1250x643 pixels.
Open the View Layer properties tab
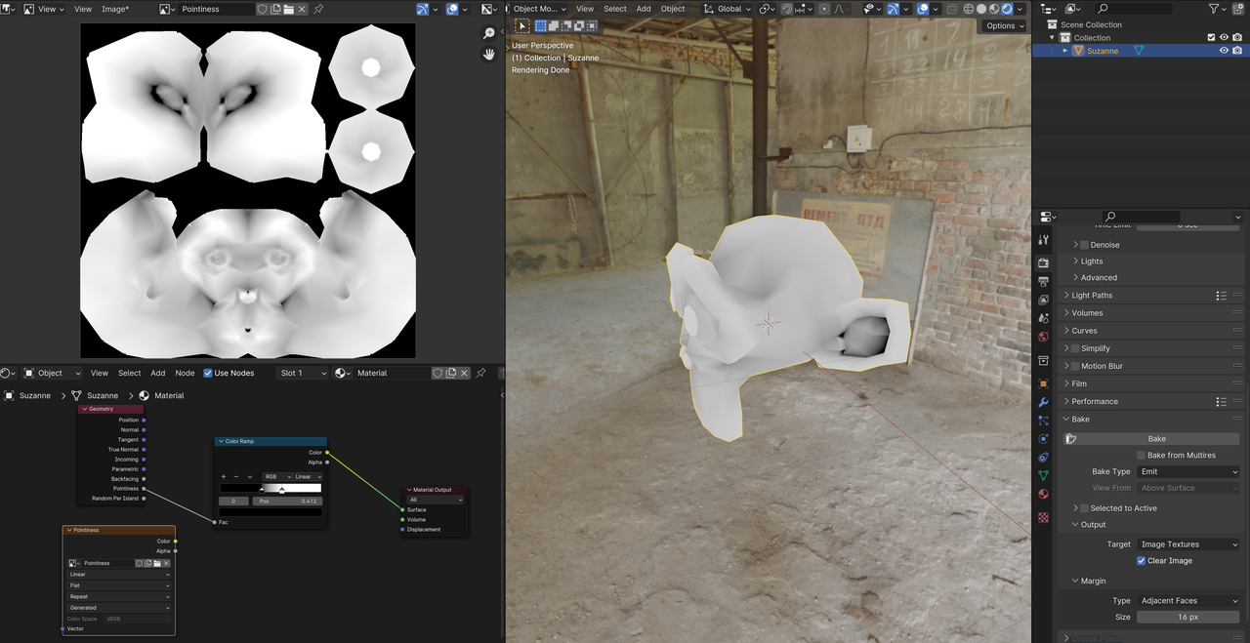coord(1043,300)
